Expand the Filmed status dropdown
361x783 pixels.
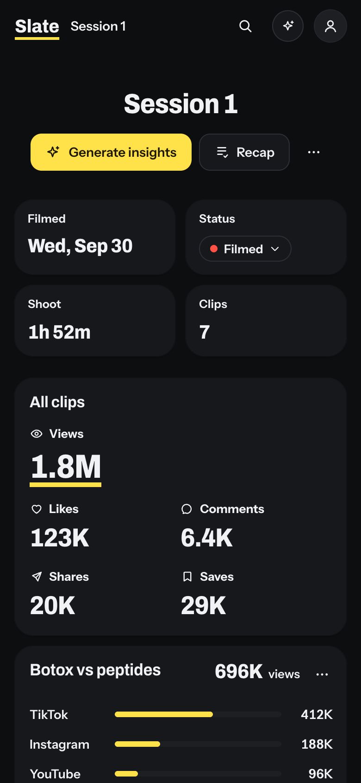pyautogui.click(x=245, y=249)
